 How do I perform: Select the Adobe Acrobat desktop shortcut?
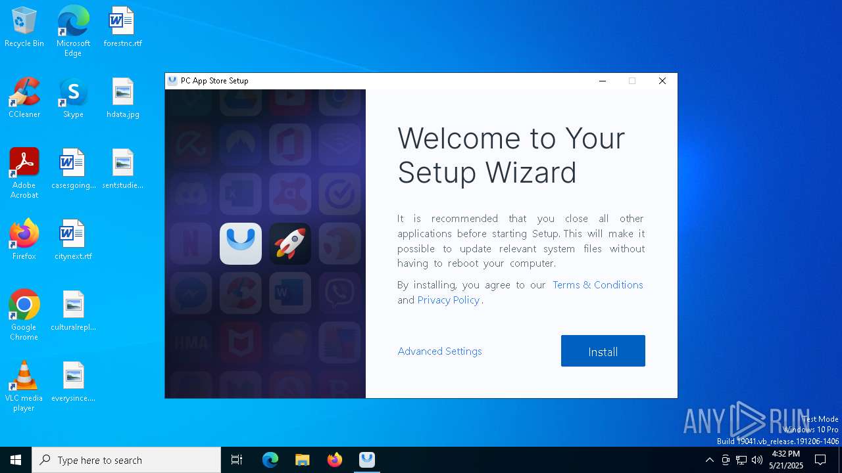pyautogui.click(x=24, y=173)
